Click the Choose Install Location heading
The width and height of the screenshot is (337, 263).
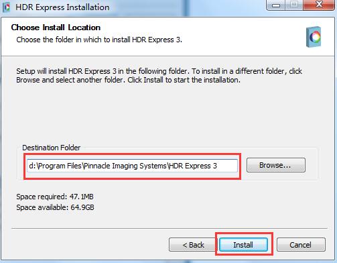click(56, 28)
